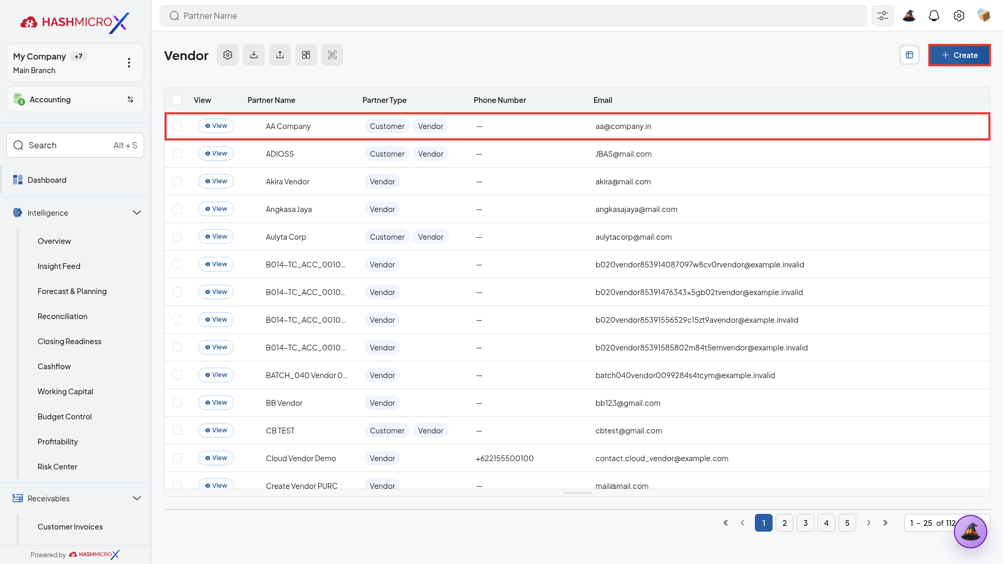Click the Create button
This screenshot has height=564, width=1003.
pyautogui.click(x=960, y=55)
